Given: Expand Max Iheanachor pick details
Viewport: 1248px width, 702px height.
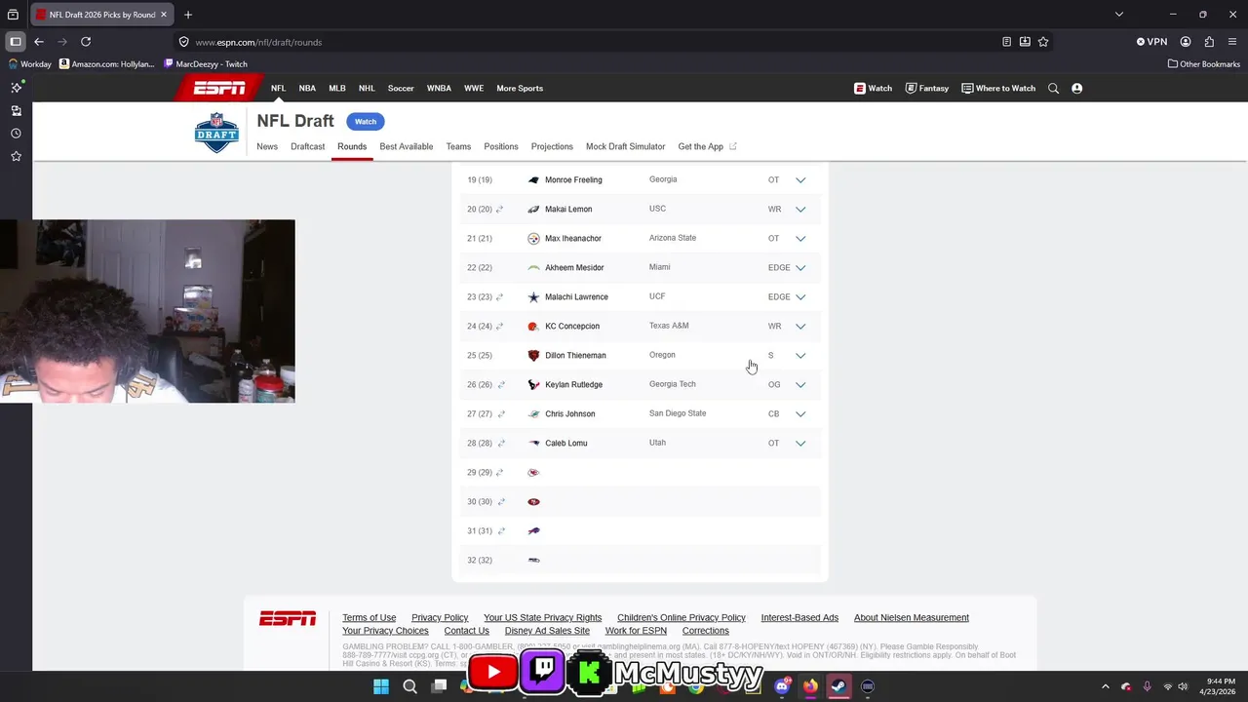Looking at the screenshot, I should (x=800, y=238).
